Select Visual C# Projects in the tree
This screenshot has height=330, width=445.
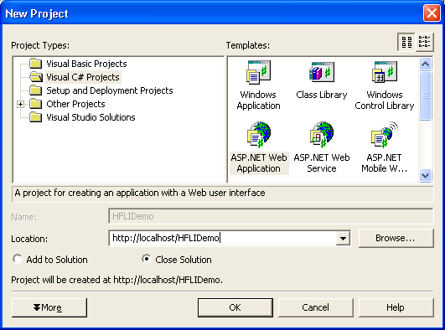[x=83, y=77]
